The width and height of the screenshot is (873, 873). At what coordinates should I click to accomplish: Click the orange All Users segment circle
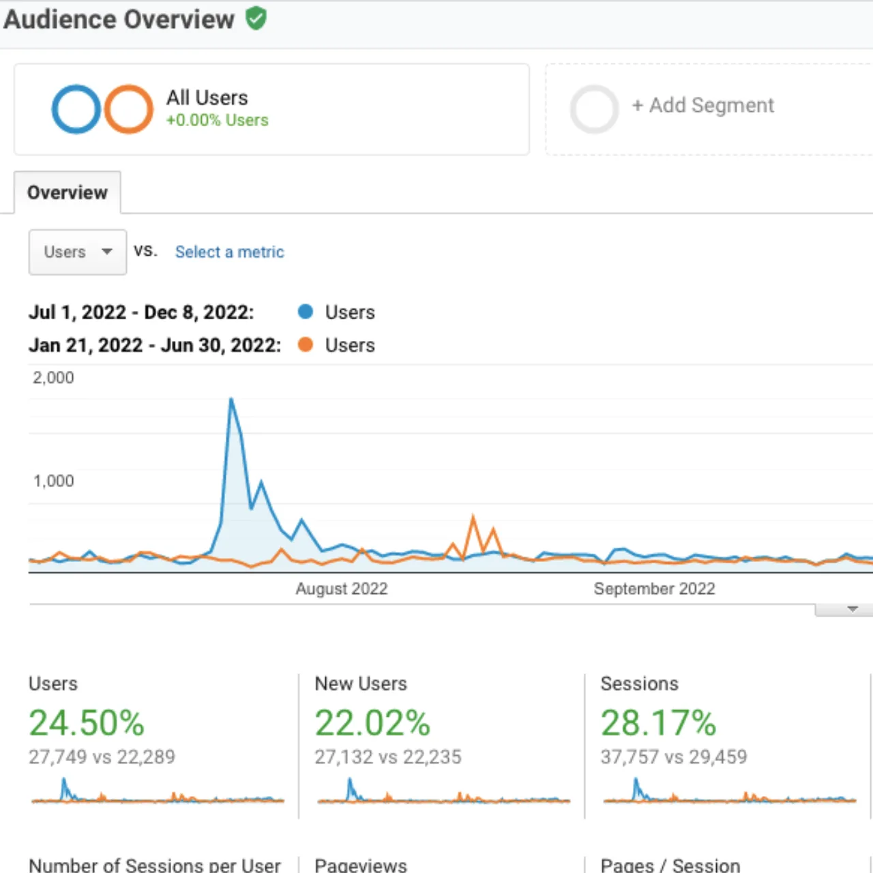pyautogui.click(x=128, y=109)
